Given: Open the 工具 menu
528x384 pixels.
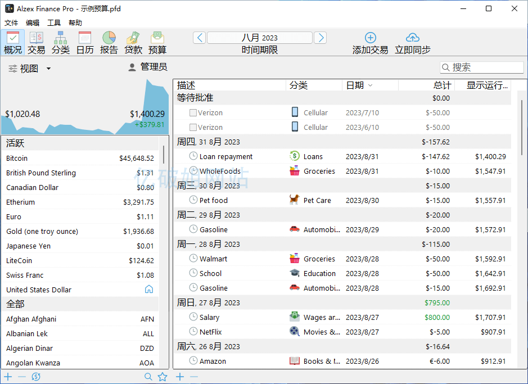Looking at the screenshot, I should 54,22.
